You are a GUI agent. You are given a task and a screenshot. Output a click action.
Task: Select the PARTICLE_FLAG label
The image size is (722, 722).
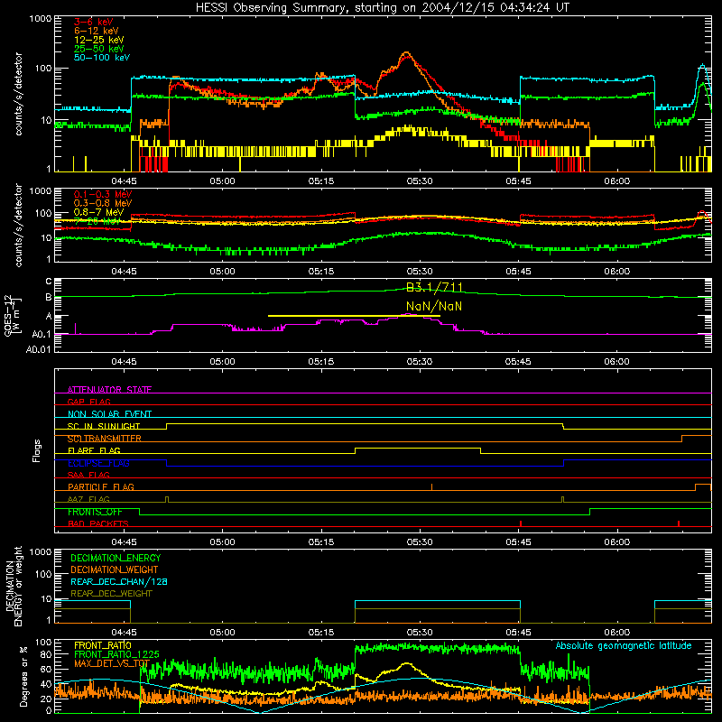click(x=101, y=486)
